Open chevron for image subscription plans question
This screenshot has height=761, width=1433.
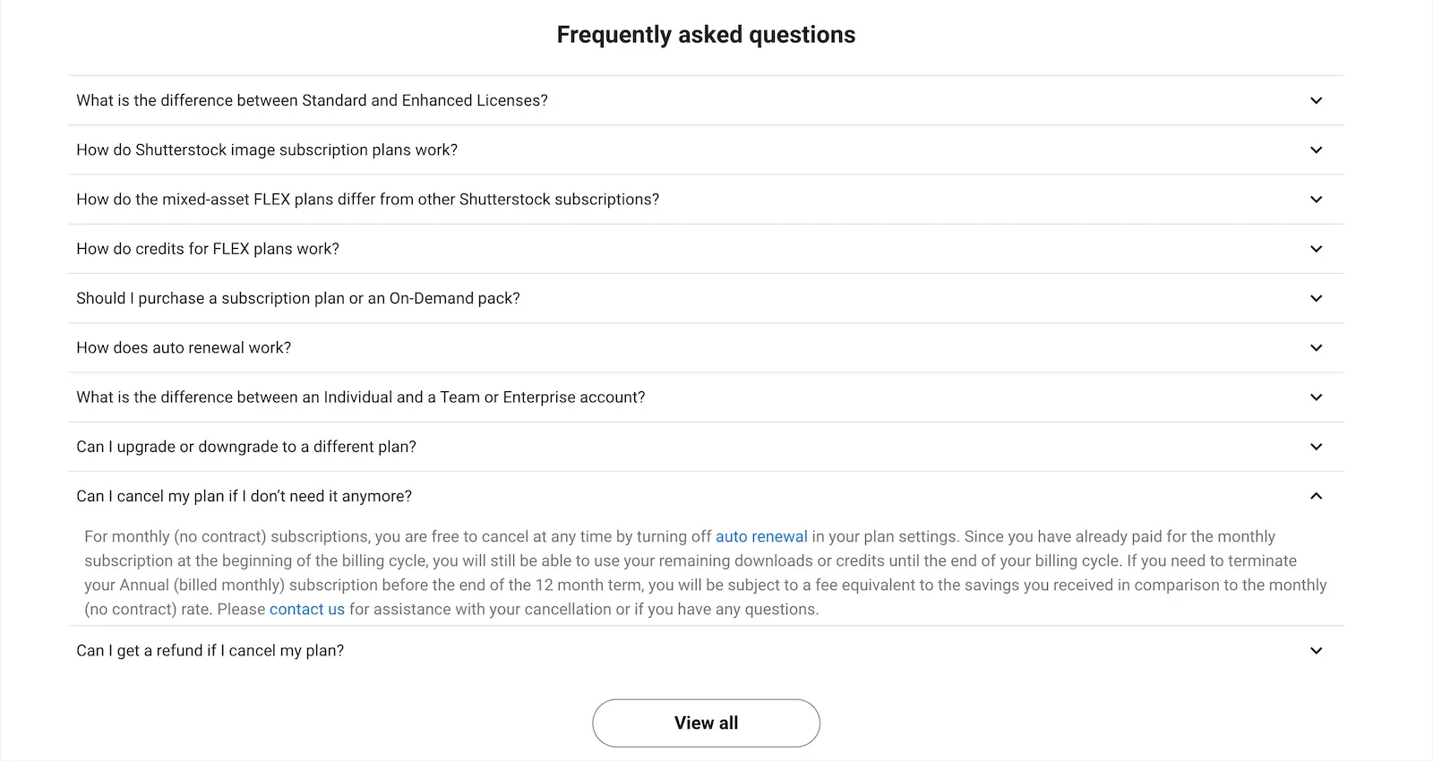tap(1316, 150)
